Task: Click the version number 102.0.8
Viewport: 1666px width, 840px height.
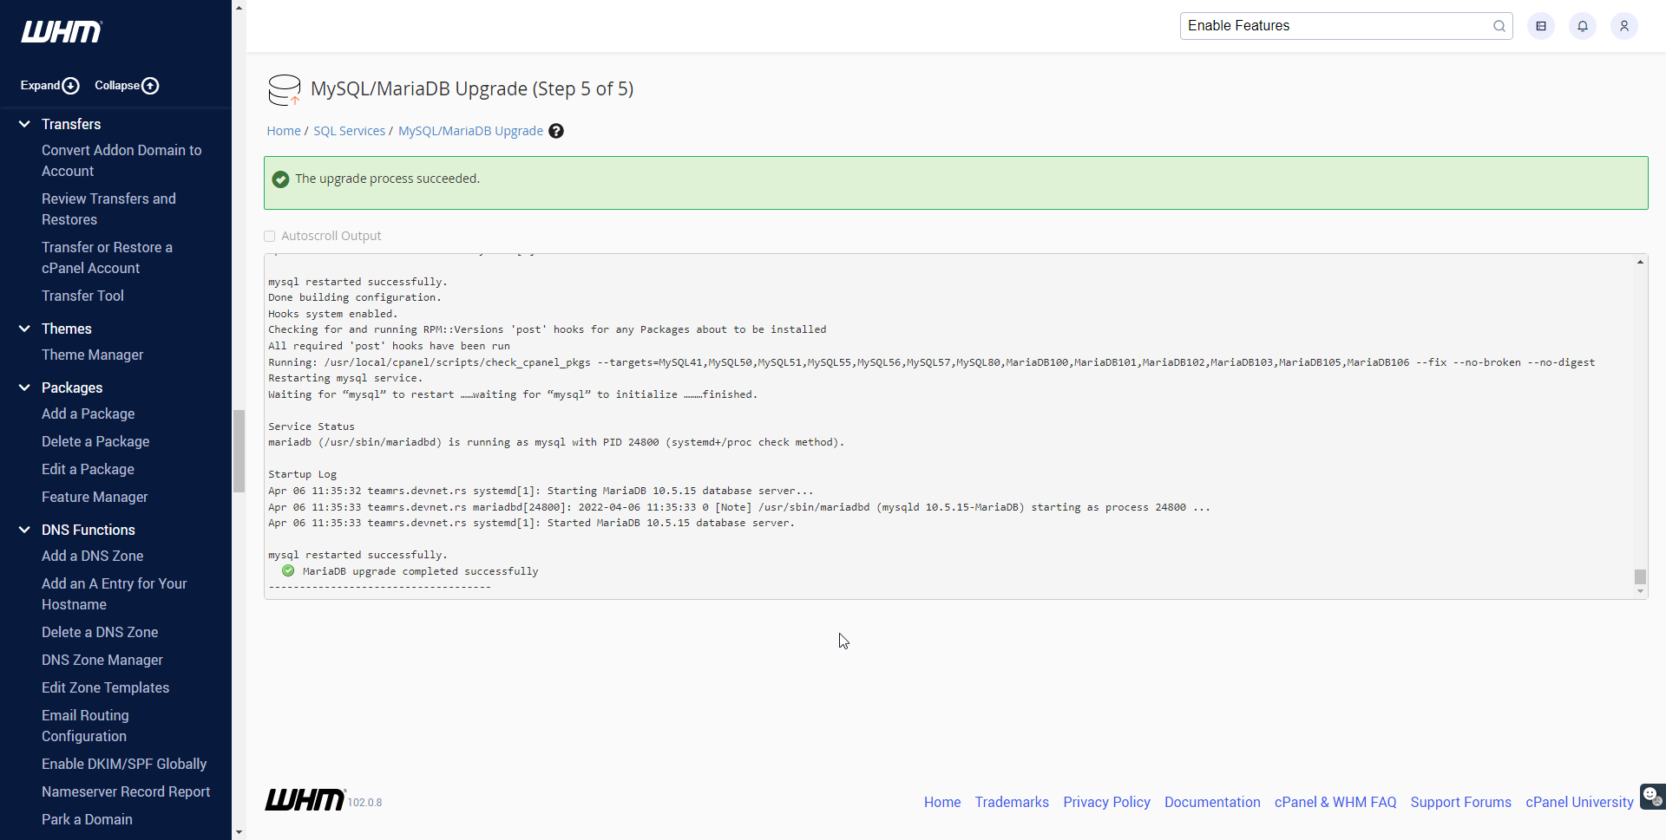Action: click(x=365, y=803)
